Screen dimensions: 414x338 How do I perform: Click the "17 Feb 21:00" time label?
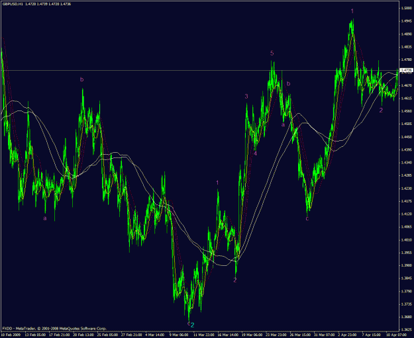pyautogui.click(x=60, y=335)
